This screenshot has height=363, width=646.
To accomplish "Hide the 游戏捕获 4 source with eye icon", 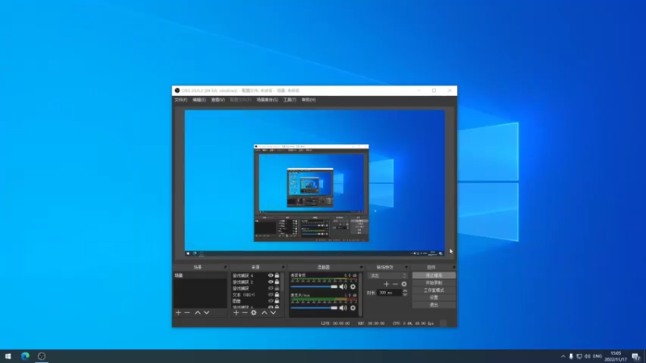I will point(271,275).
